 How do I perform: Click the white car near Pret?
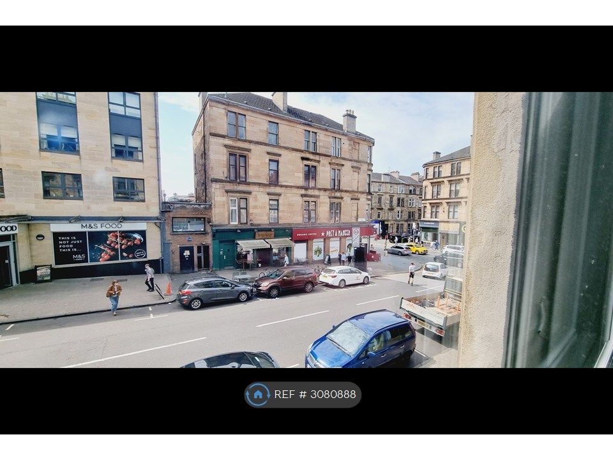tap(344, 276)
